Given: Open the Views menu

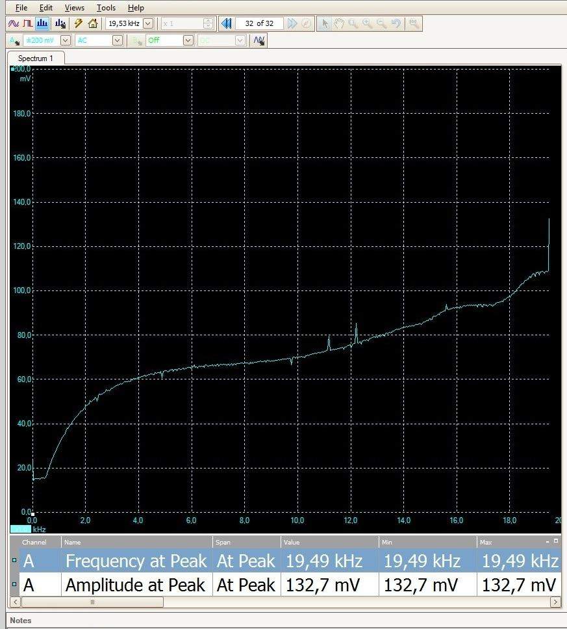Looking at the screenshot, I should coord(74,8).
